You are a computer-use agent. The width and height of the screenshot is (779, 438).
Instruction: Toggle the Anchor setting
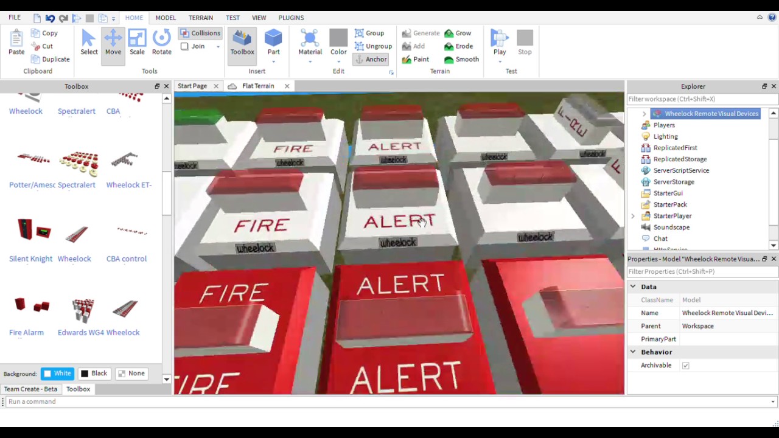pos(370,59)
